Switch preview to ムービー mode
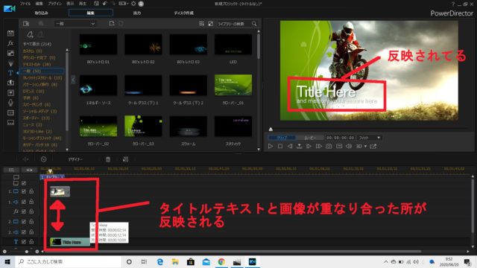The width and height of the screenshot is (477, 268). (310, 138)
